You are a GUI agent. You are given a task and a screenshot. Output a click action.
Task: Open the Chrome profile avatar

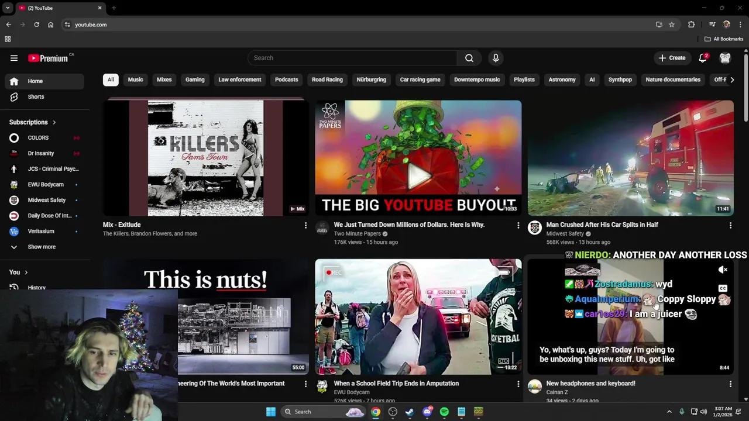point(727,25)
